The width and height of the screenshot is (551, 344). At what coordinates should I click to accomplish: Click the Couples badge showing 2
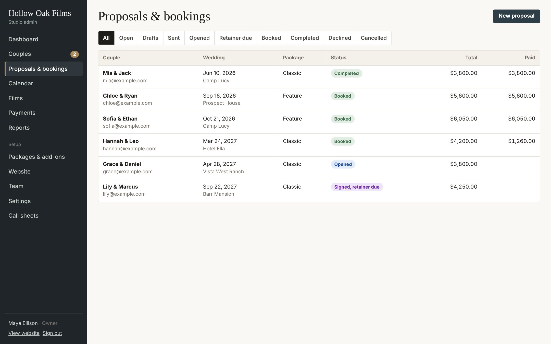(x=74, y=54)
